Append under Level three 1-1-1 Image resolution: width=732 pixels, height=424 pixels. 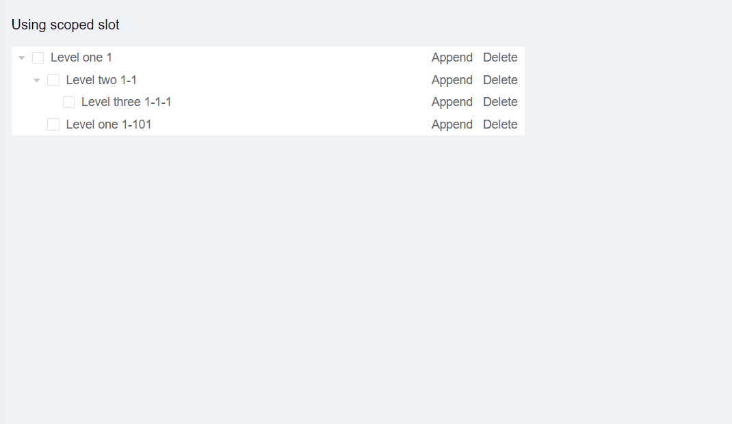coord(452,102)
